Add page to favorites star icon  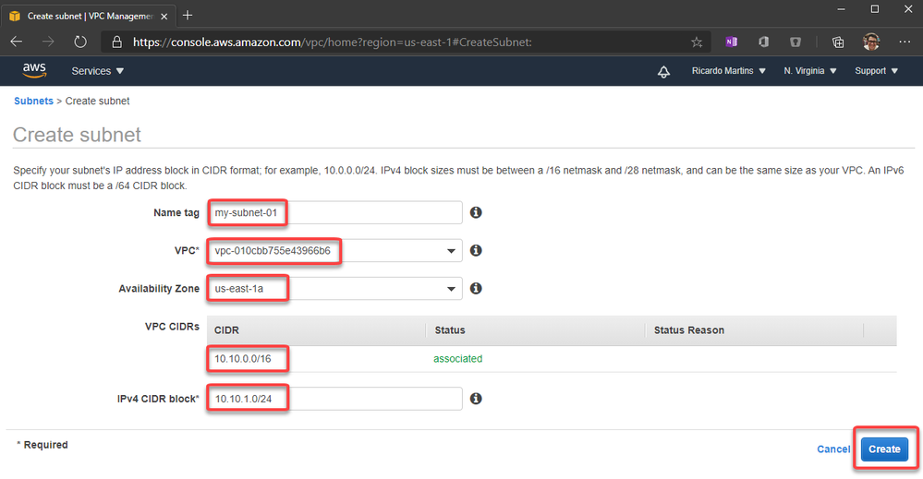point(697,42)
